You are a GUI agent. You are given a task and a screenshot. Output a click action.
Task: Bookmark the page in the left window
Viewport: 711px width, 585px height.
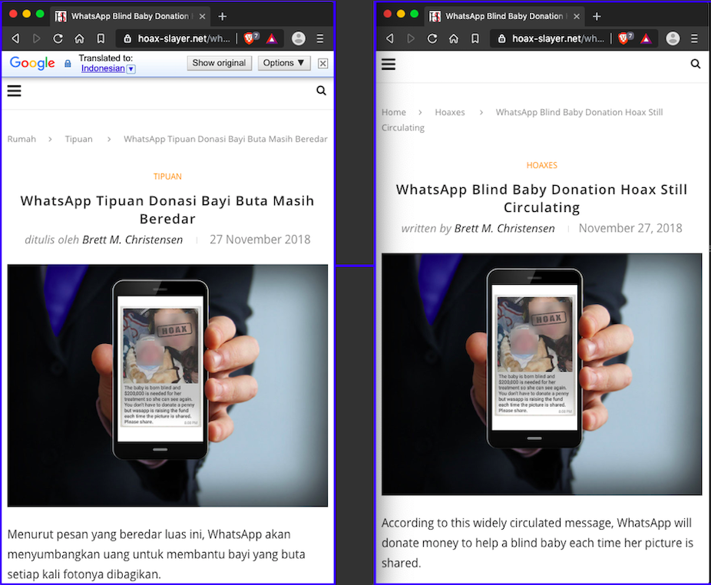101,38
